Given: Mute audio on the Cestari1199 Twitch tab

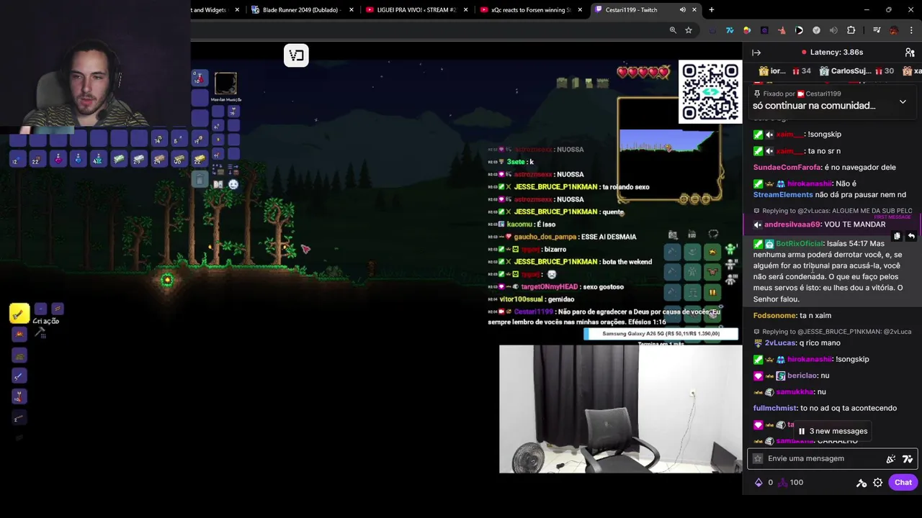Looking at the screenshot, I should [682, 9].
